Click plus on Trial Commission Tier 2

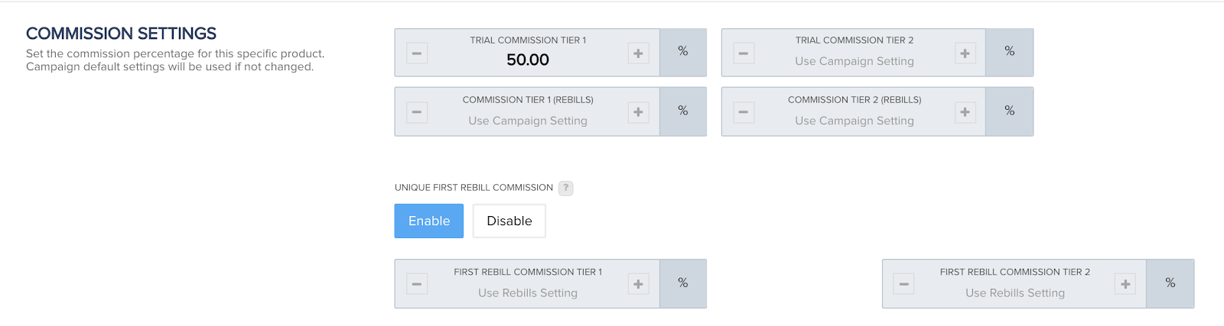(965, 53)
